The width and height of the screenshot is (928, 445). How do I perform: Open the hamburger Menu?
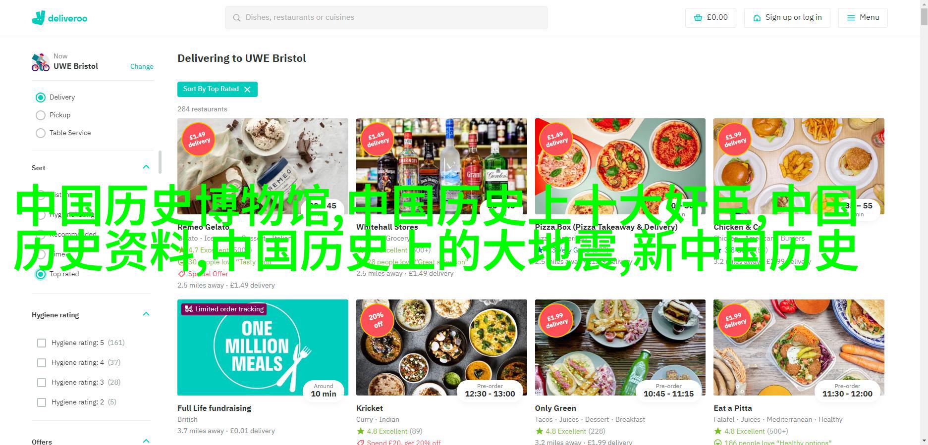[863, 17]
